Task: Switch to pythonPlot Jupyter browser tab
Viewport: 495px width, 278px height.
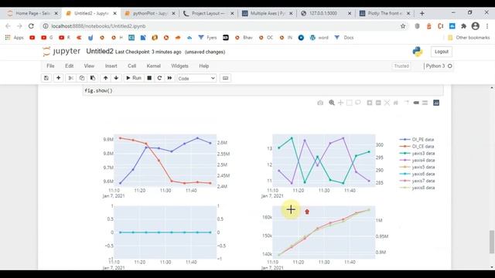Action: point(150,13)
